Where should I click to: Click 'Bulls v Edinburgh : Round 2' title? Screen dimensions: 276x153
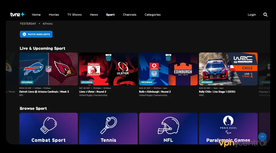[x=155, y=92]
